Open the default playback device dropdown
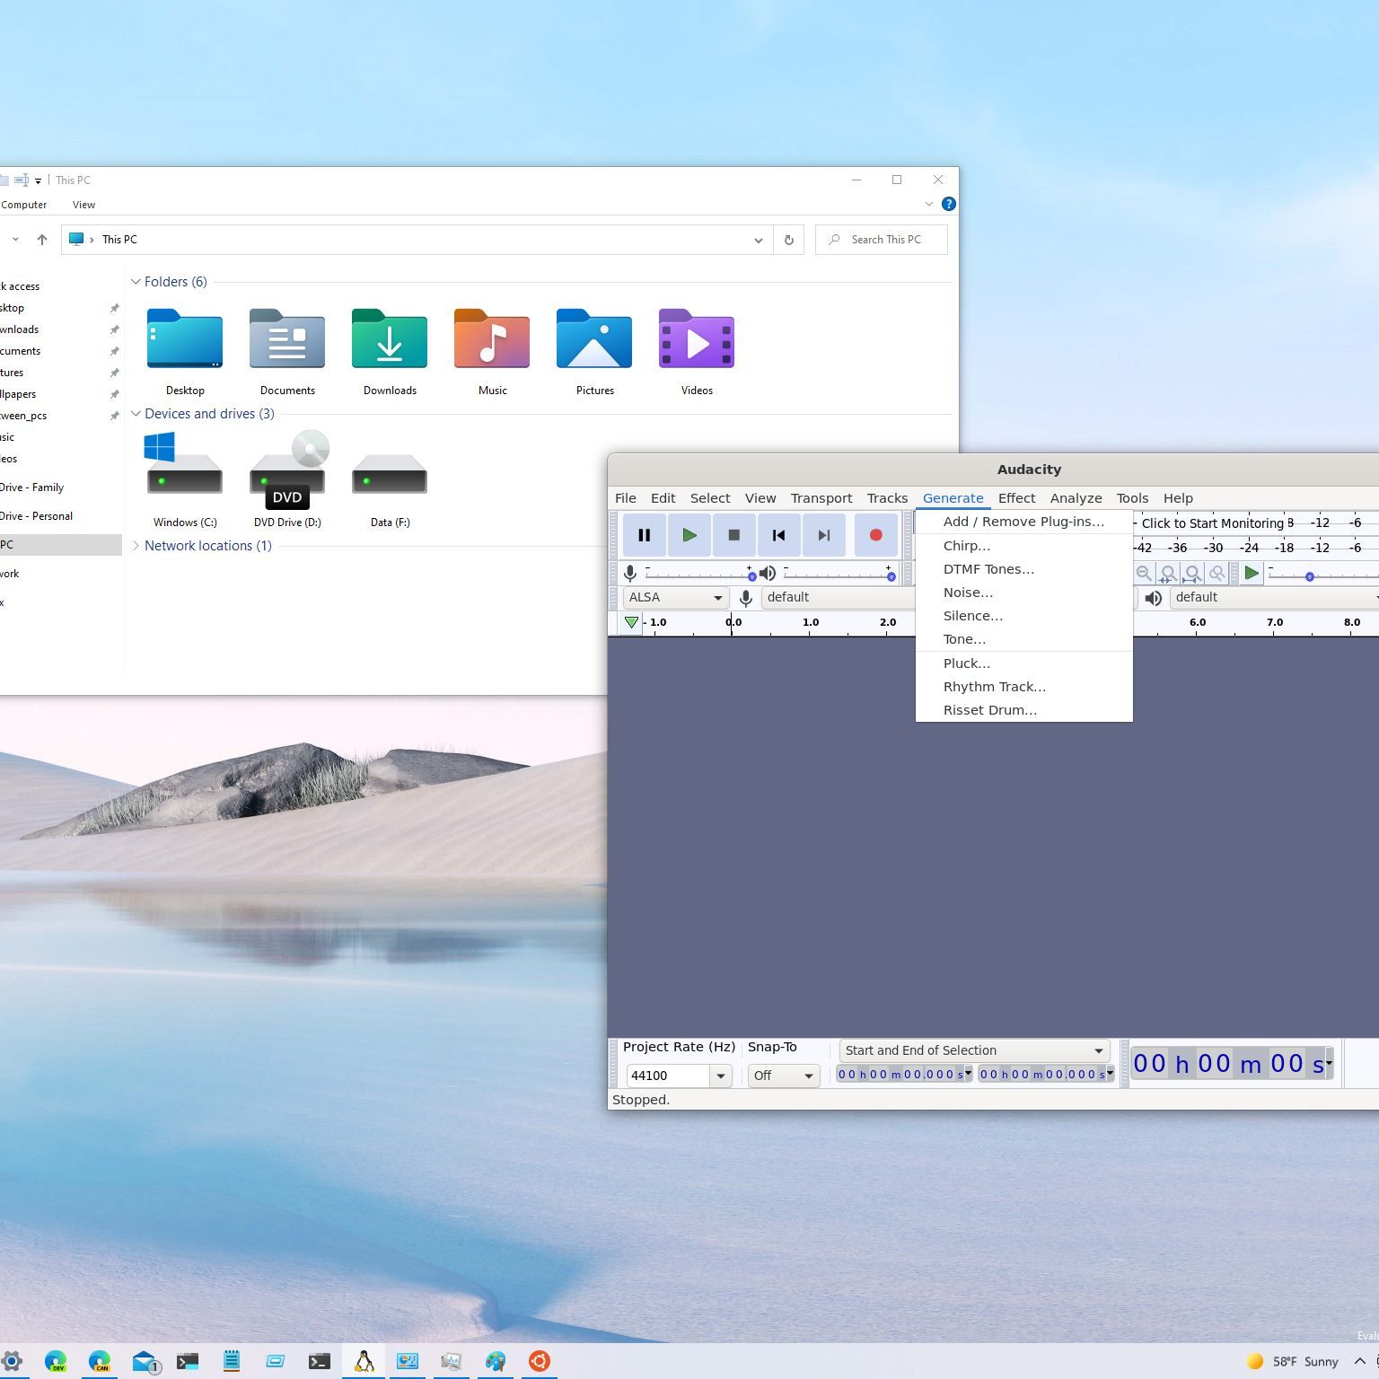The width and height of the screenshot is (1379, 1379). point(1274,598)
